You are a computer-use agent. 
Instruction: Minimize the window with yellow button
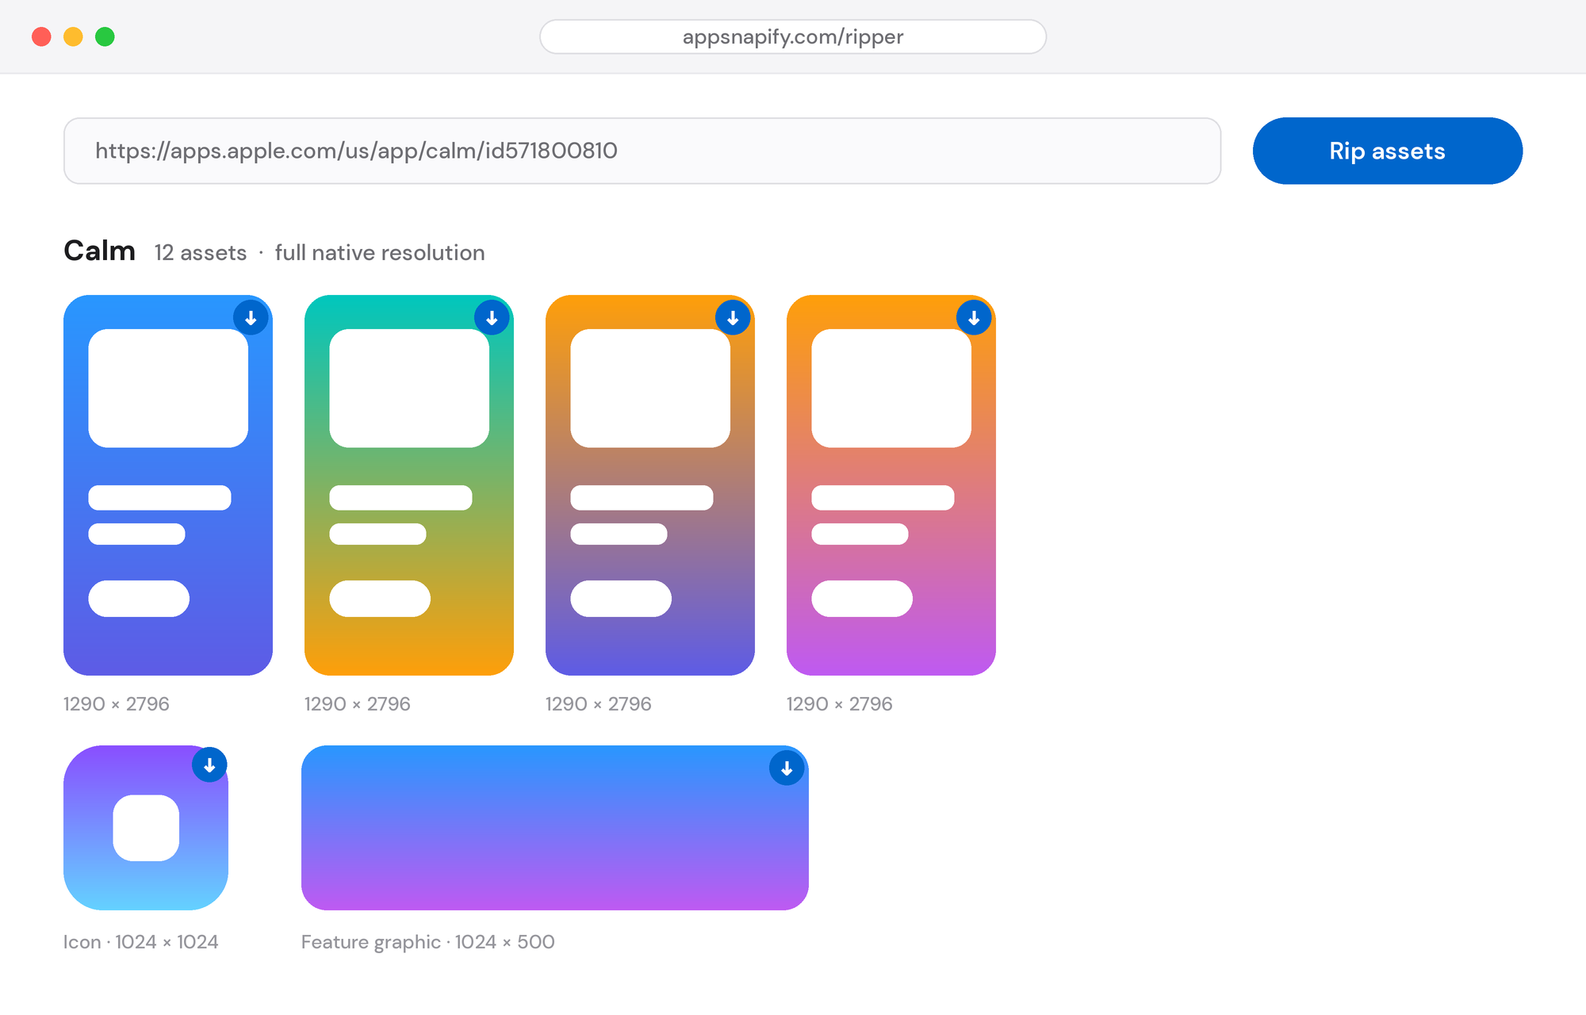point(73,36)
